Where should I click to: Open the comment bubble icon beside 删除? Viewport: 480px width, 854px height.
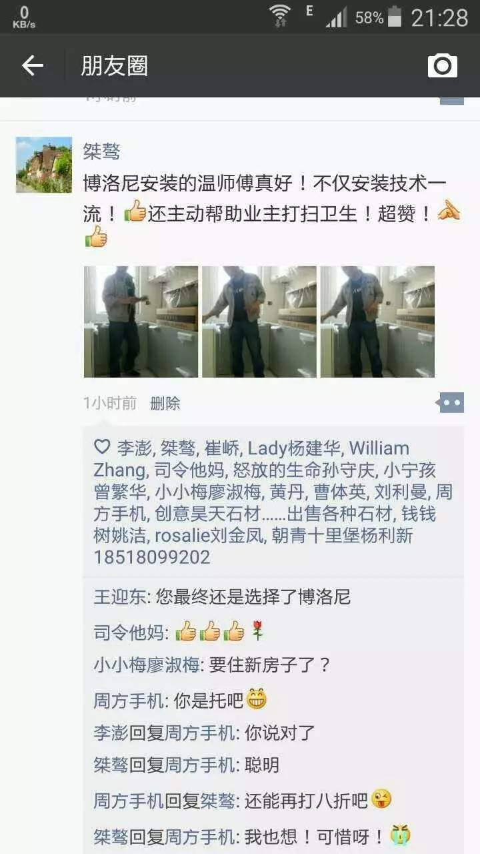point(450,403)
